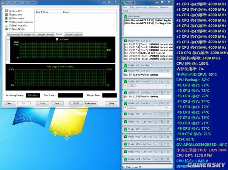Click the Close button in AIDA64

[x=112, y=103]
